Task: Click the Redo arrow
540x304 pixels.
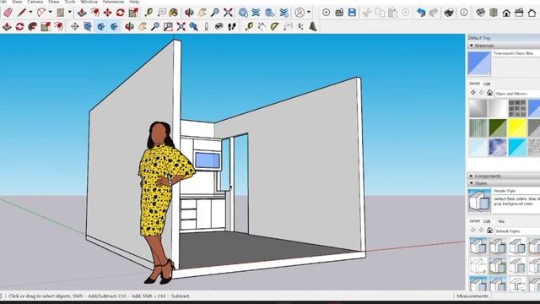Action: coord(434,13)
